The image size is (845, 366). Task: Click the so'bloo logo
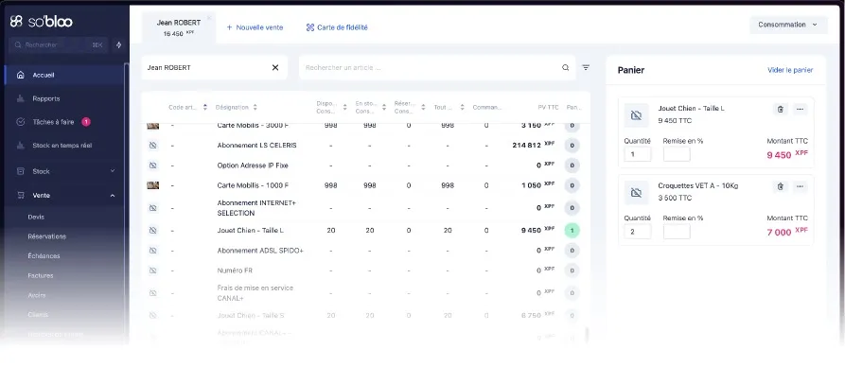tap(41, 22)
